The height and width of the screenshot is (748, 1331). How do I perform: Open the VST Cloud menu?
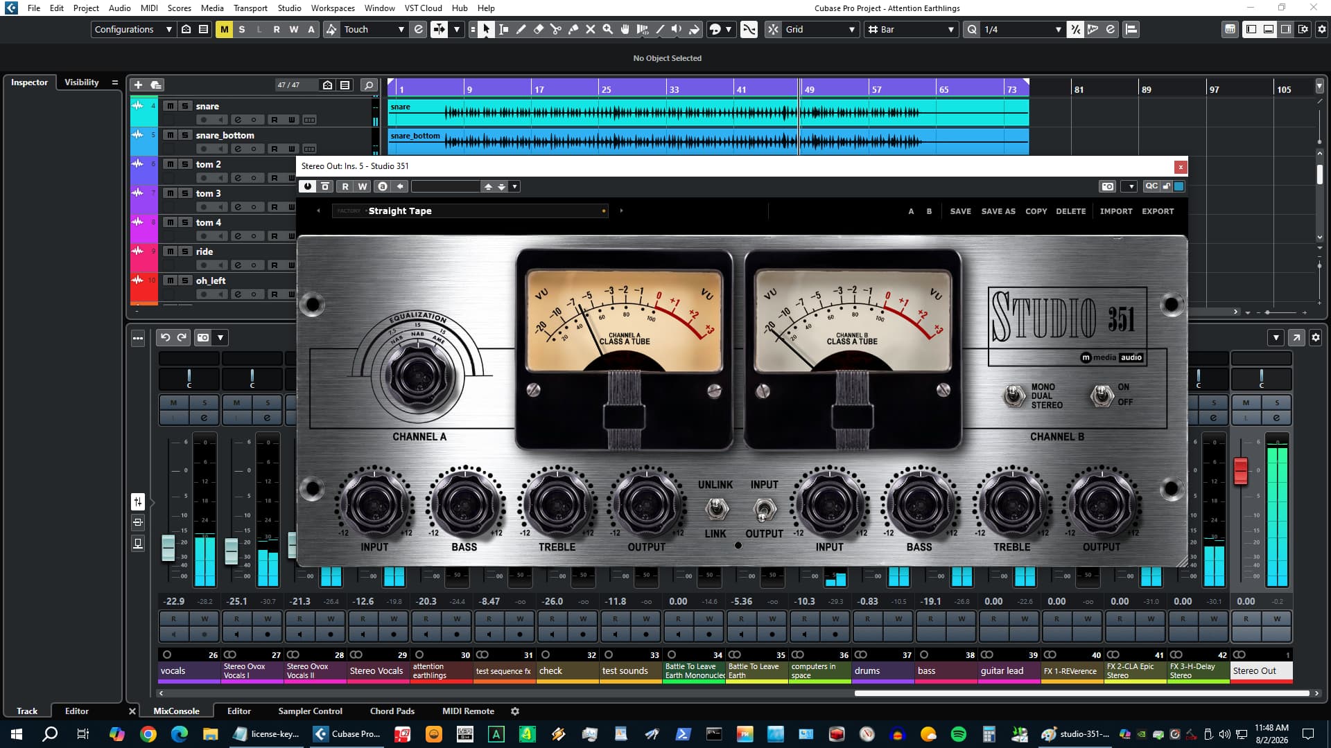[423, 8]
